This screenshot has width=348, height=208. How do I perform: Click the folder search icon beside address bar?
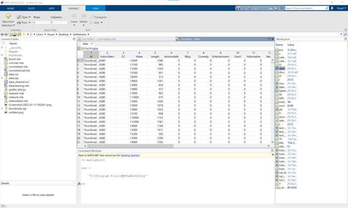pyautogui.click(x=345, y=35)
